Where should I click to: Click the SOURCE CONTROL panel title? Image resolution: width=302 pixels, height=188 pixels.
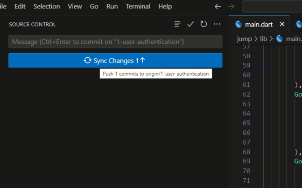[32, 24]
